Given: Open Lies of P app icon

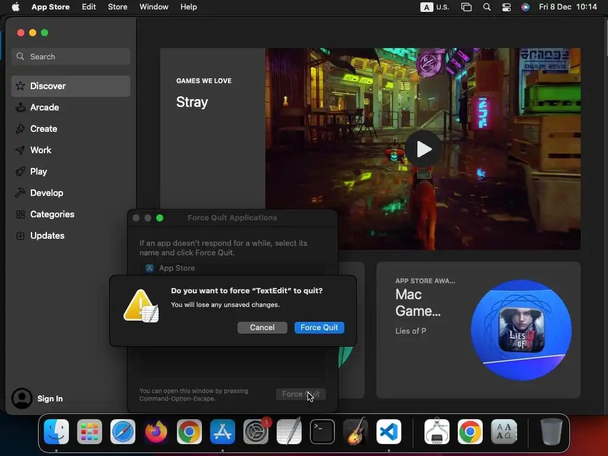Looking at the screenshot, I should click(521, 330).
